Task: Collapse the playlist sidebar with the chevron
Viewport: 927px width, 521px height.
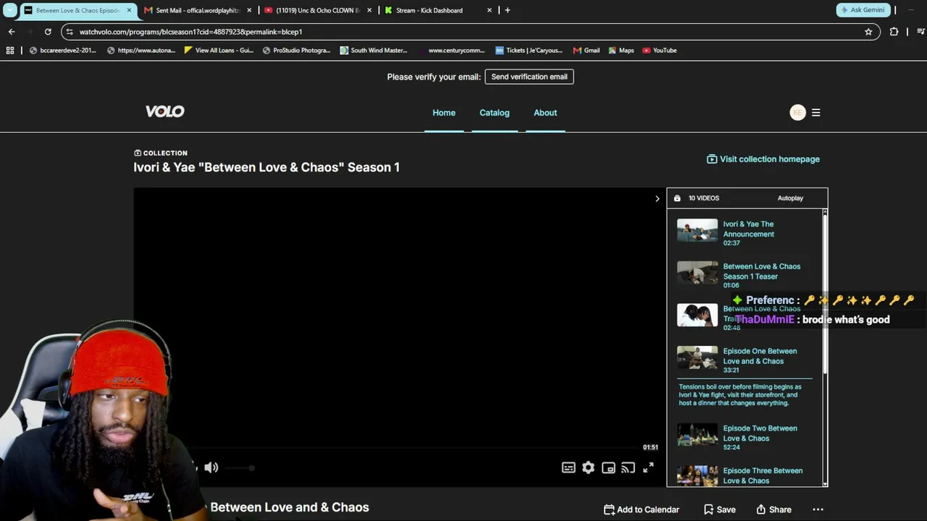Action: pos(658,198)
